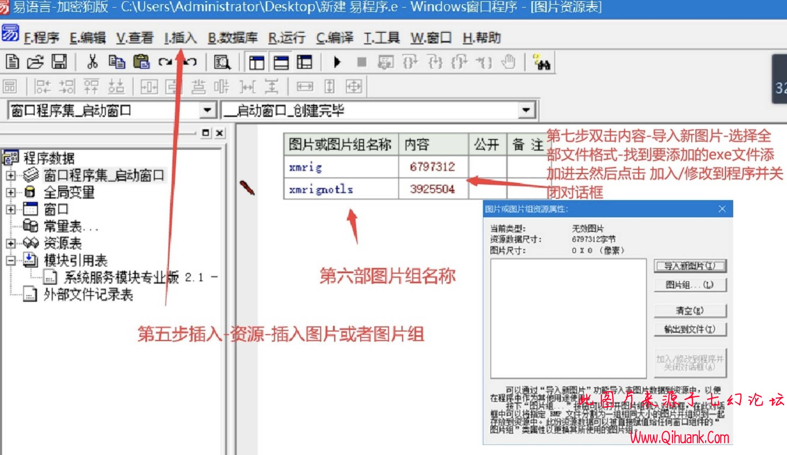Open the F.程序 menu
787x455 pixels.
point(42,38)
